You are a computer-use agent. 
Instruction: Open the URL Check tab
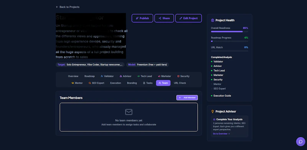point(180,83)
